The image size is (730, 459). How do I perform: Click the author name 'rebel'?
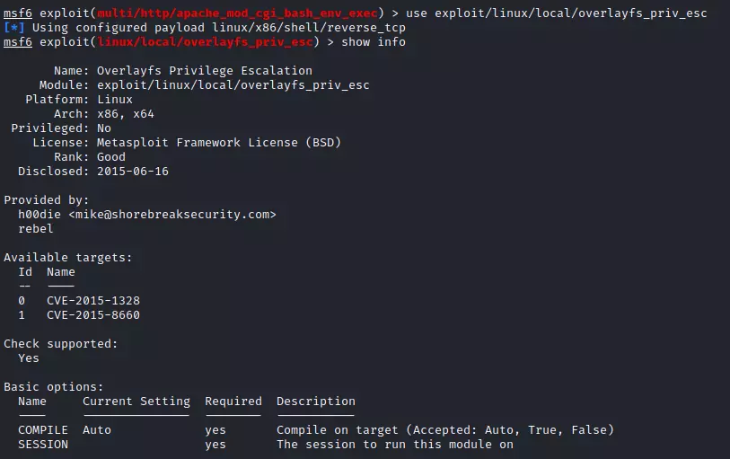pos(36,229)
